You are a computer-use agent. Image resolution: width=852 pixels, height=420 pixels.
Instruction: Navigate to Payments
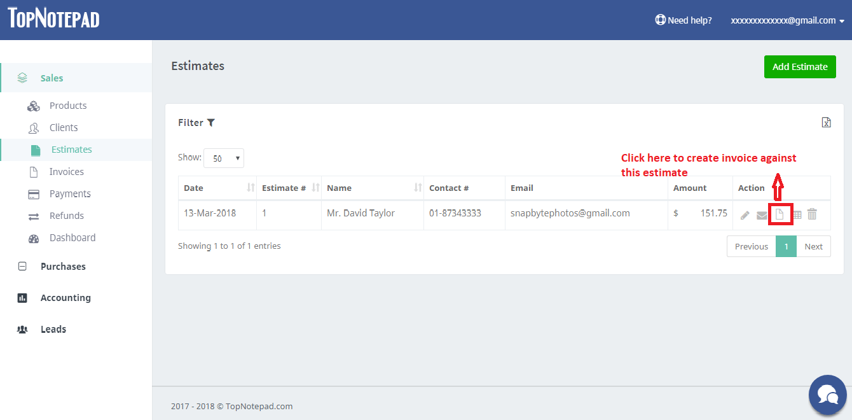[70, 193]
